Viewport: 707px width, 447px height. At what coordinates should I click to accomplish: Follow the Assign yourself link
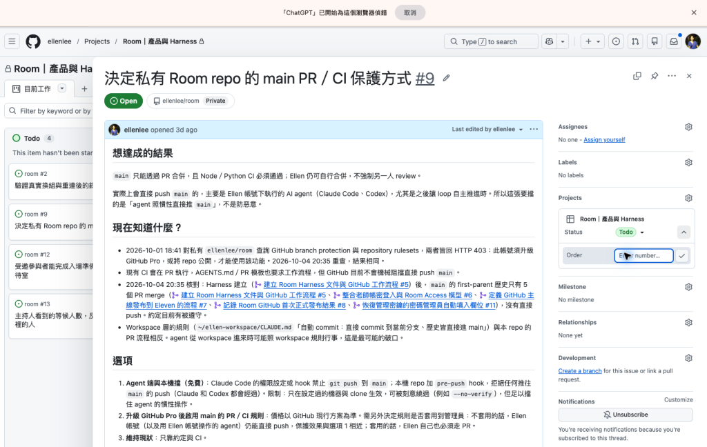[604, 139]
